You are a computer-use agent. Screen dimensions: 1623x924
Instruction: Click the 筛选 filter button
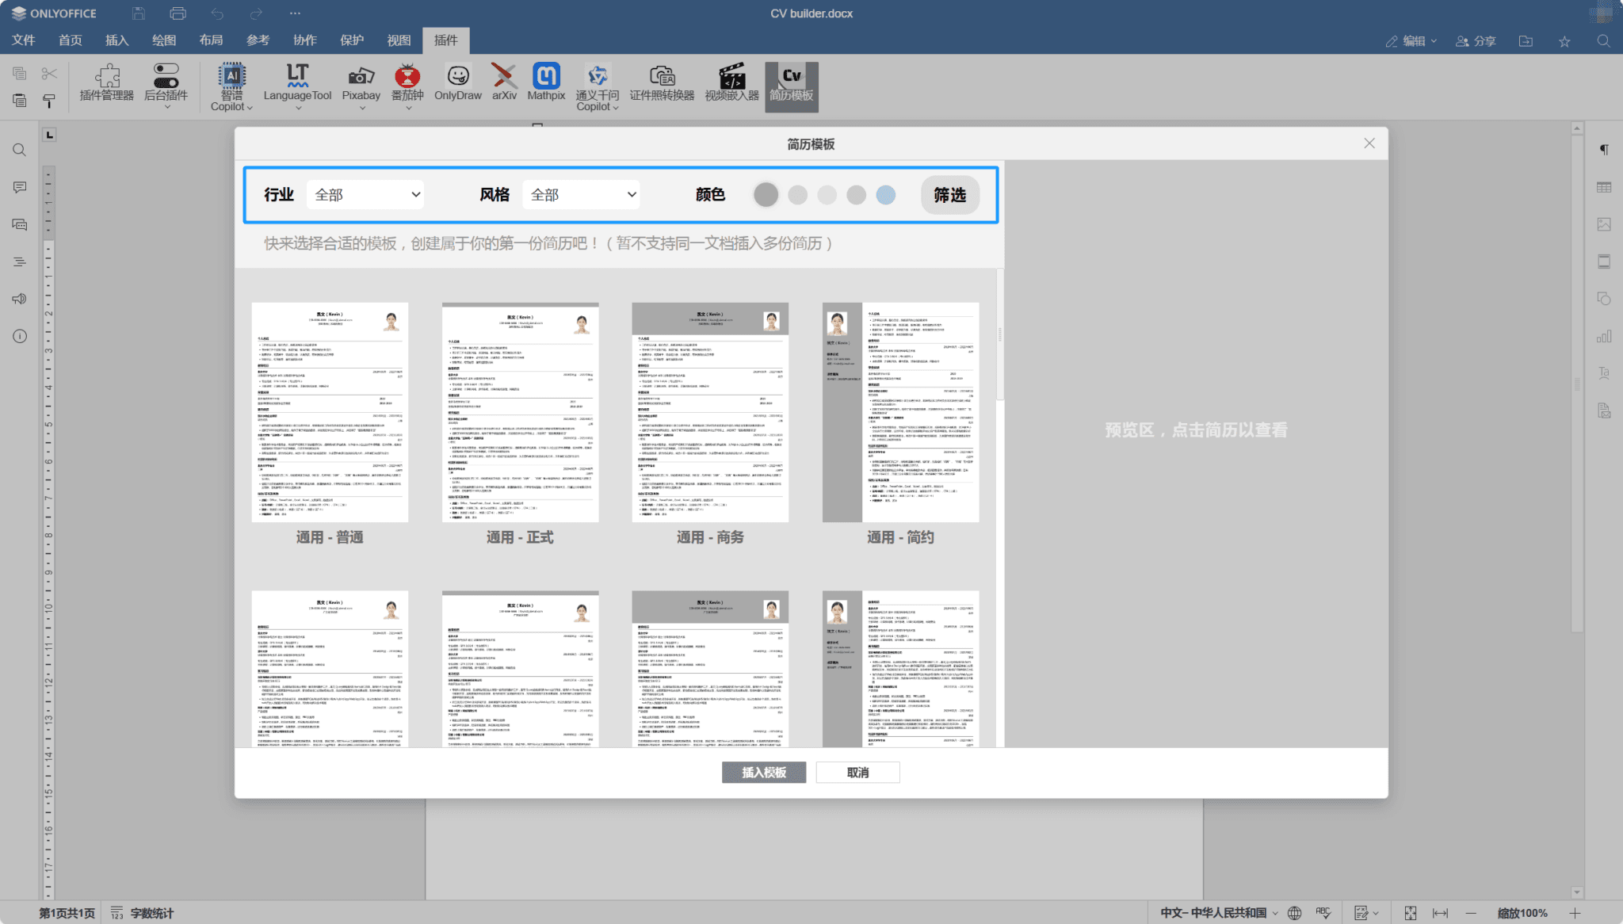[949, 194]
